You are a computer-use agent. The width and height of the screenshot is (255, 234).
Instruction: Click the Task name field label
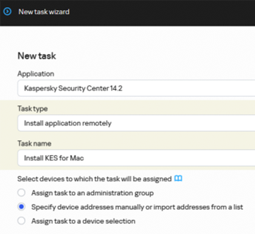(34, 143)
